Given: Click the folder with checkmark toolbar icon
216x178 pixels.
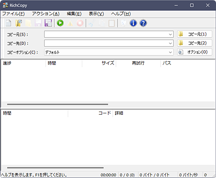Looking at the screenshot, I should coord(18,23).
